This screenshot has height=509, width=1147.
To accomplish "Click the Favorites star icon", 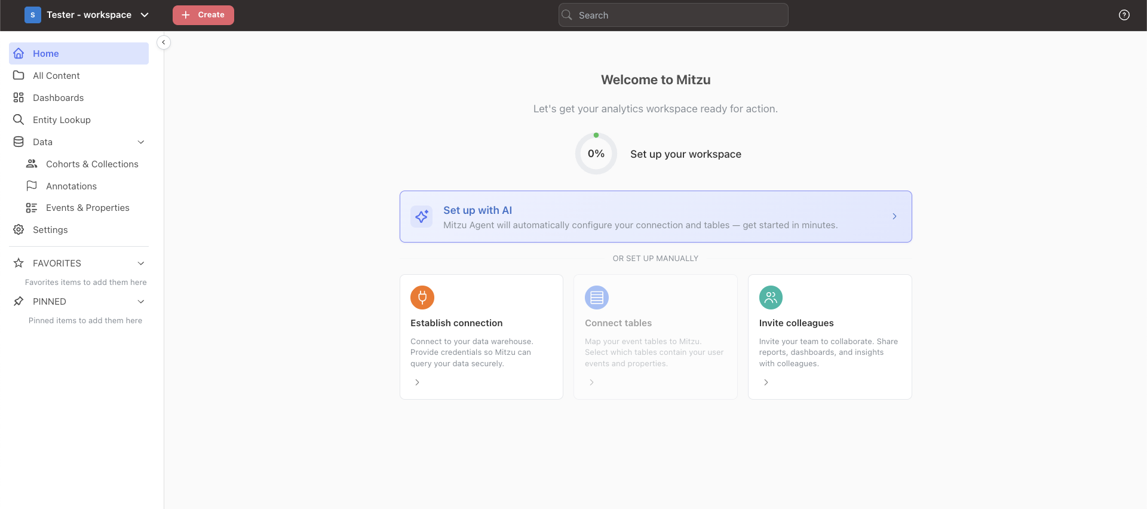I will click(19, 263).
